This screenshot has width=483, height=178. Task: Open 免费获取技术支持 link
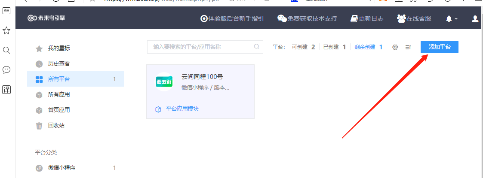pos(307,18)
